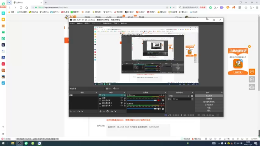Open OBS 编辑 (Edit) menu
The width and height of the screenshot is (260, 146).
80,23
